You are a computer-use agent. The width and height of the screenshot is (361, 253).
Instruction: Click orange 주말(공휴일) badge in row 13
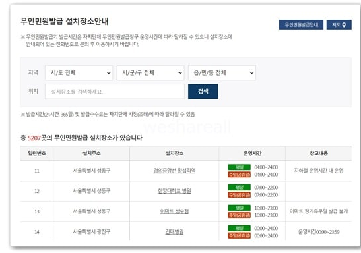pyautogui.click(x=240, y=215)
